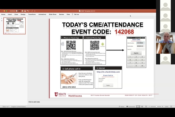Viewport: 175px width, 117px height.
Task: Click the Android app QR code image
Action: [x=95, y=45]
